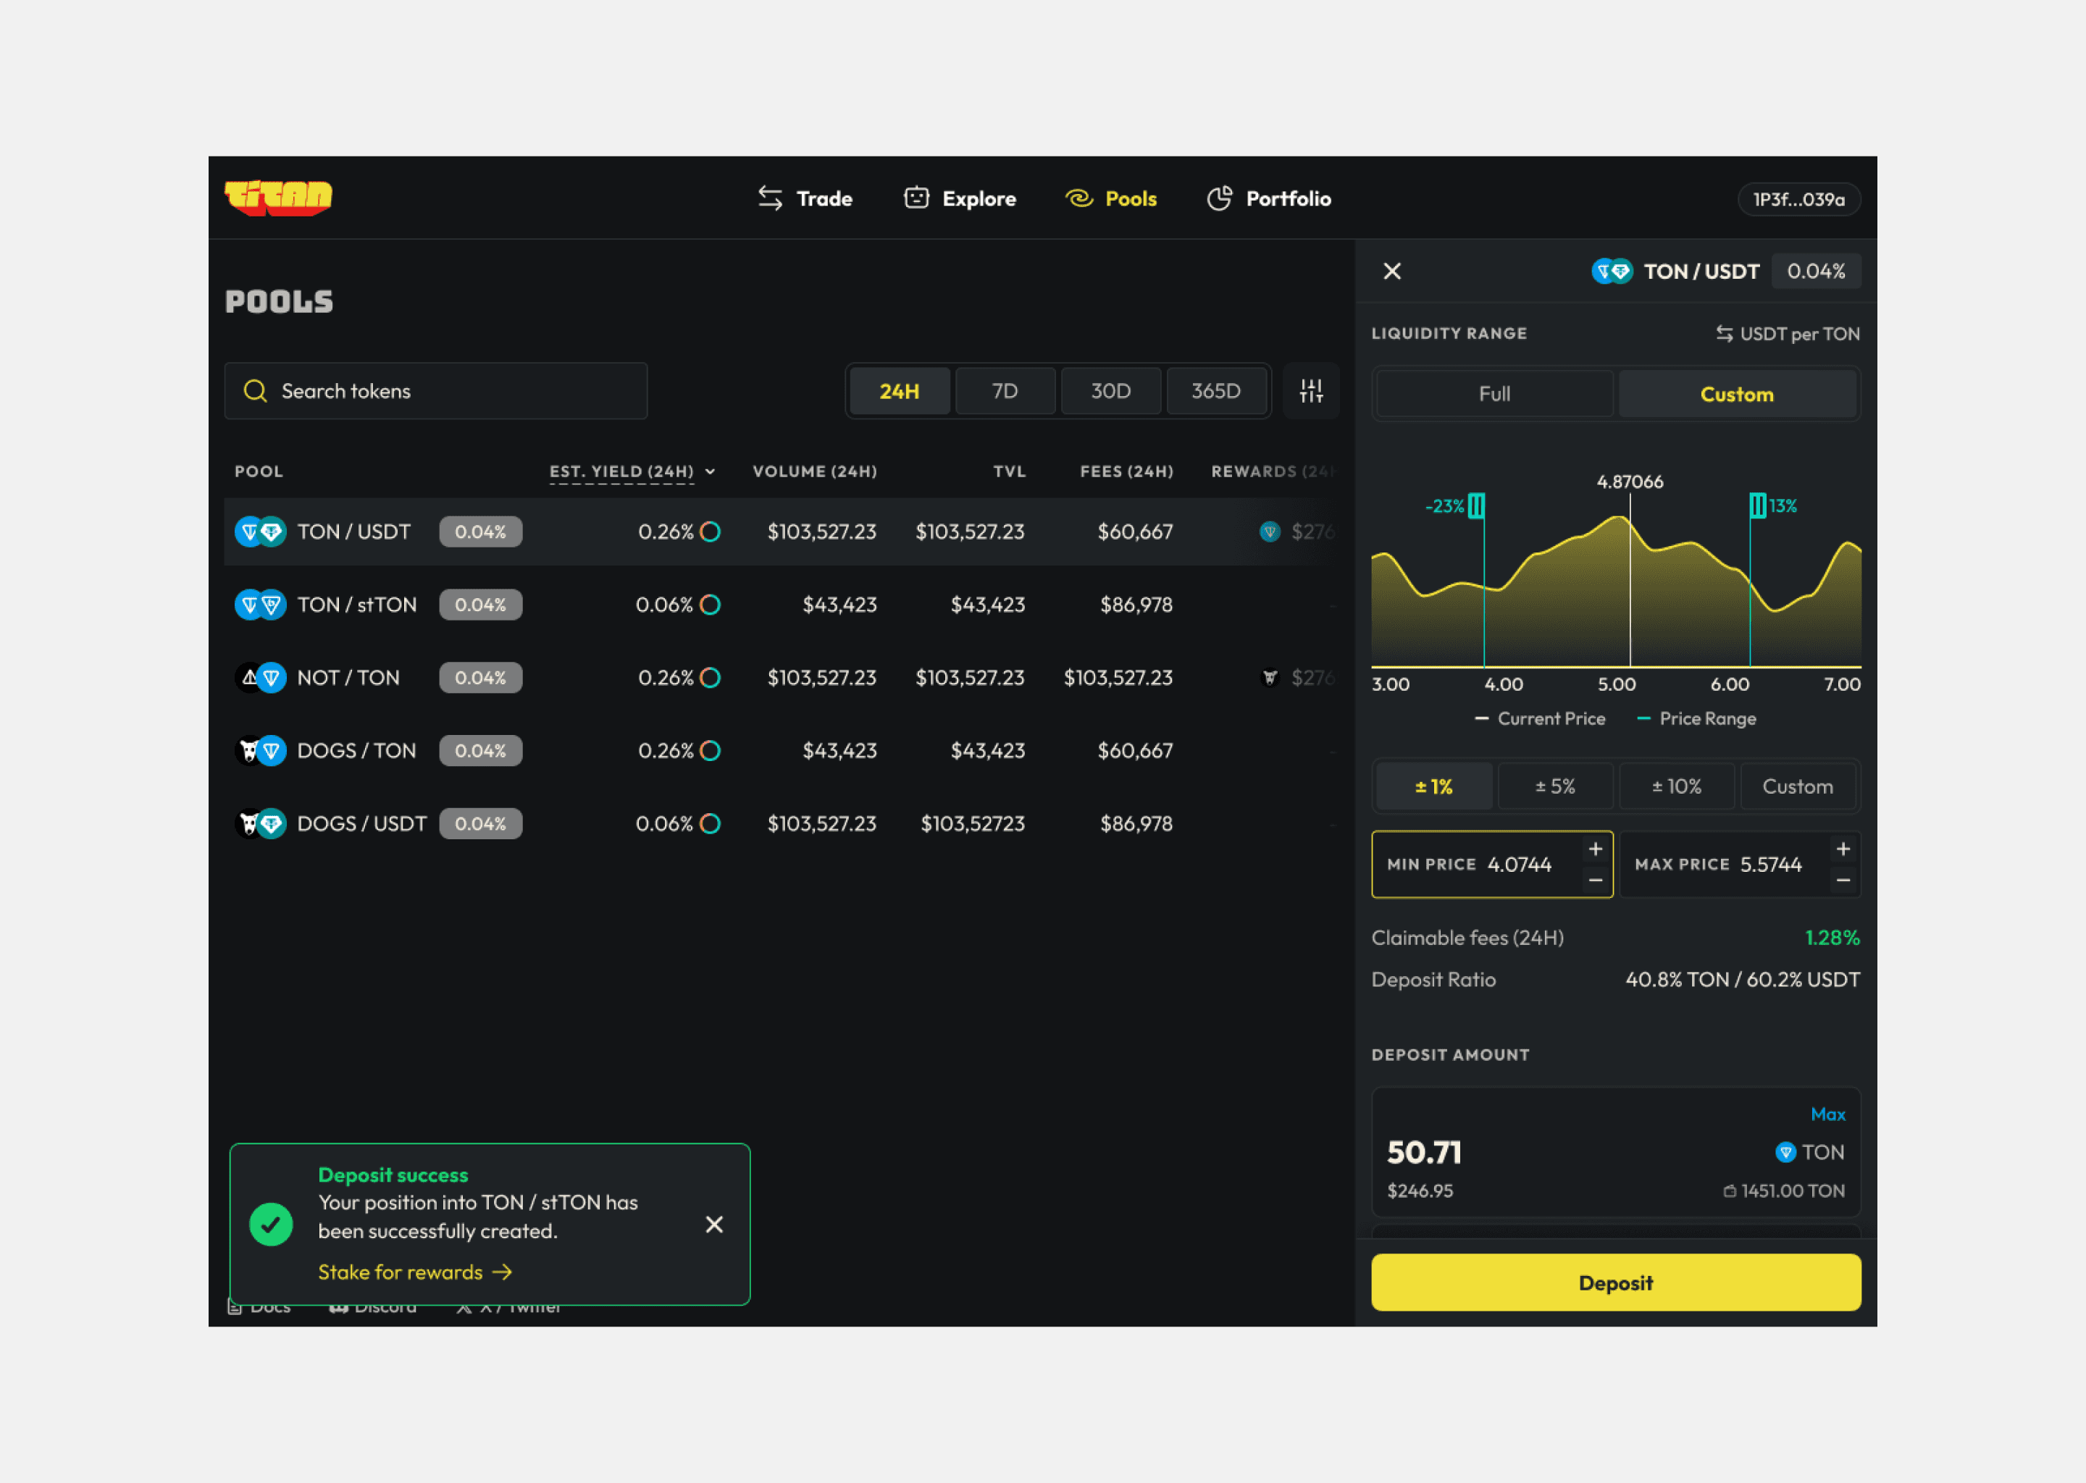Switch to the 7D timeframe tab
Screen dimensions: 2086x1483
(x=1005, y=391)
